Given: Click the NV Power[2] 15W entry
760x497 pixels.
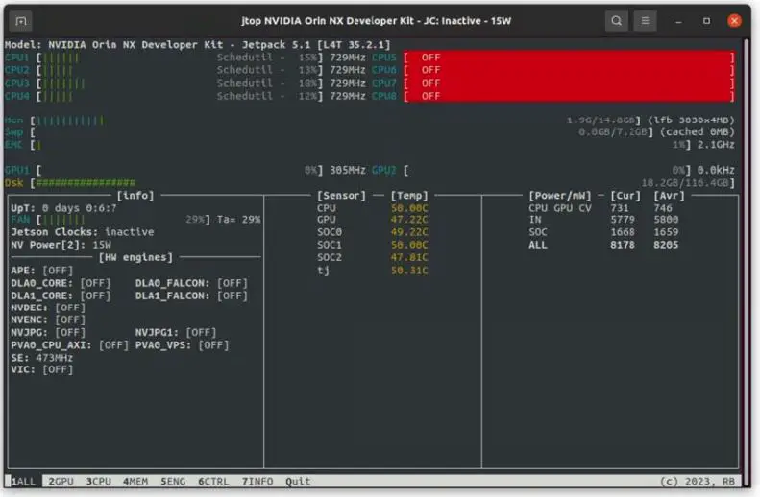Looking at the screenshot, I should coord(61,245).
